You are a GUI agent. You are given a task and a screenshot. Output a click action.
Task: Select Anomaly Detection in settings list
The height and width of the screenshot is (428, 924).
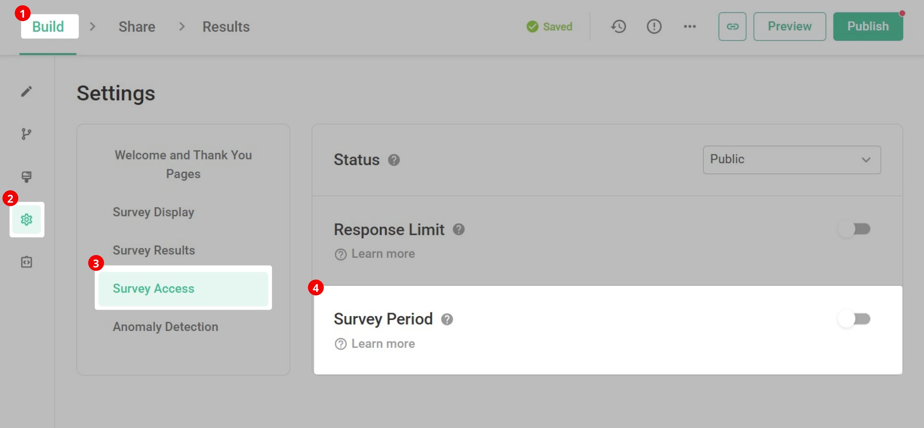click(165, 326)
